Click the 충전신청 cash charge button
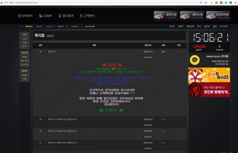Screen dimensions: 238x153 (166, 16)
